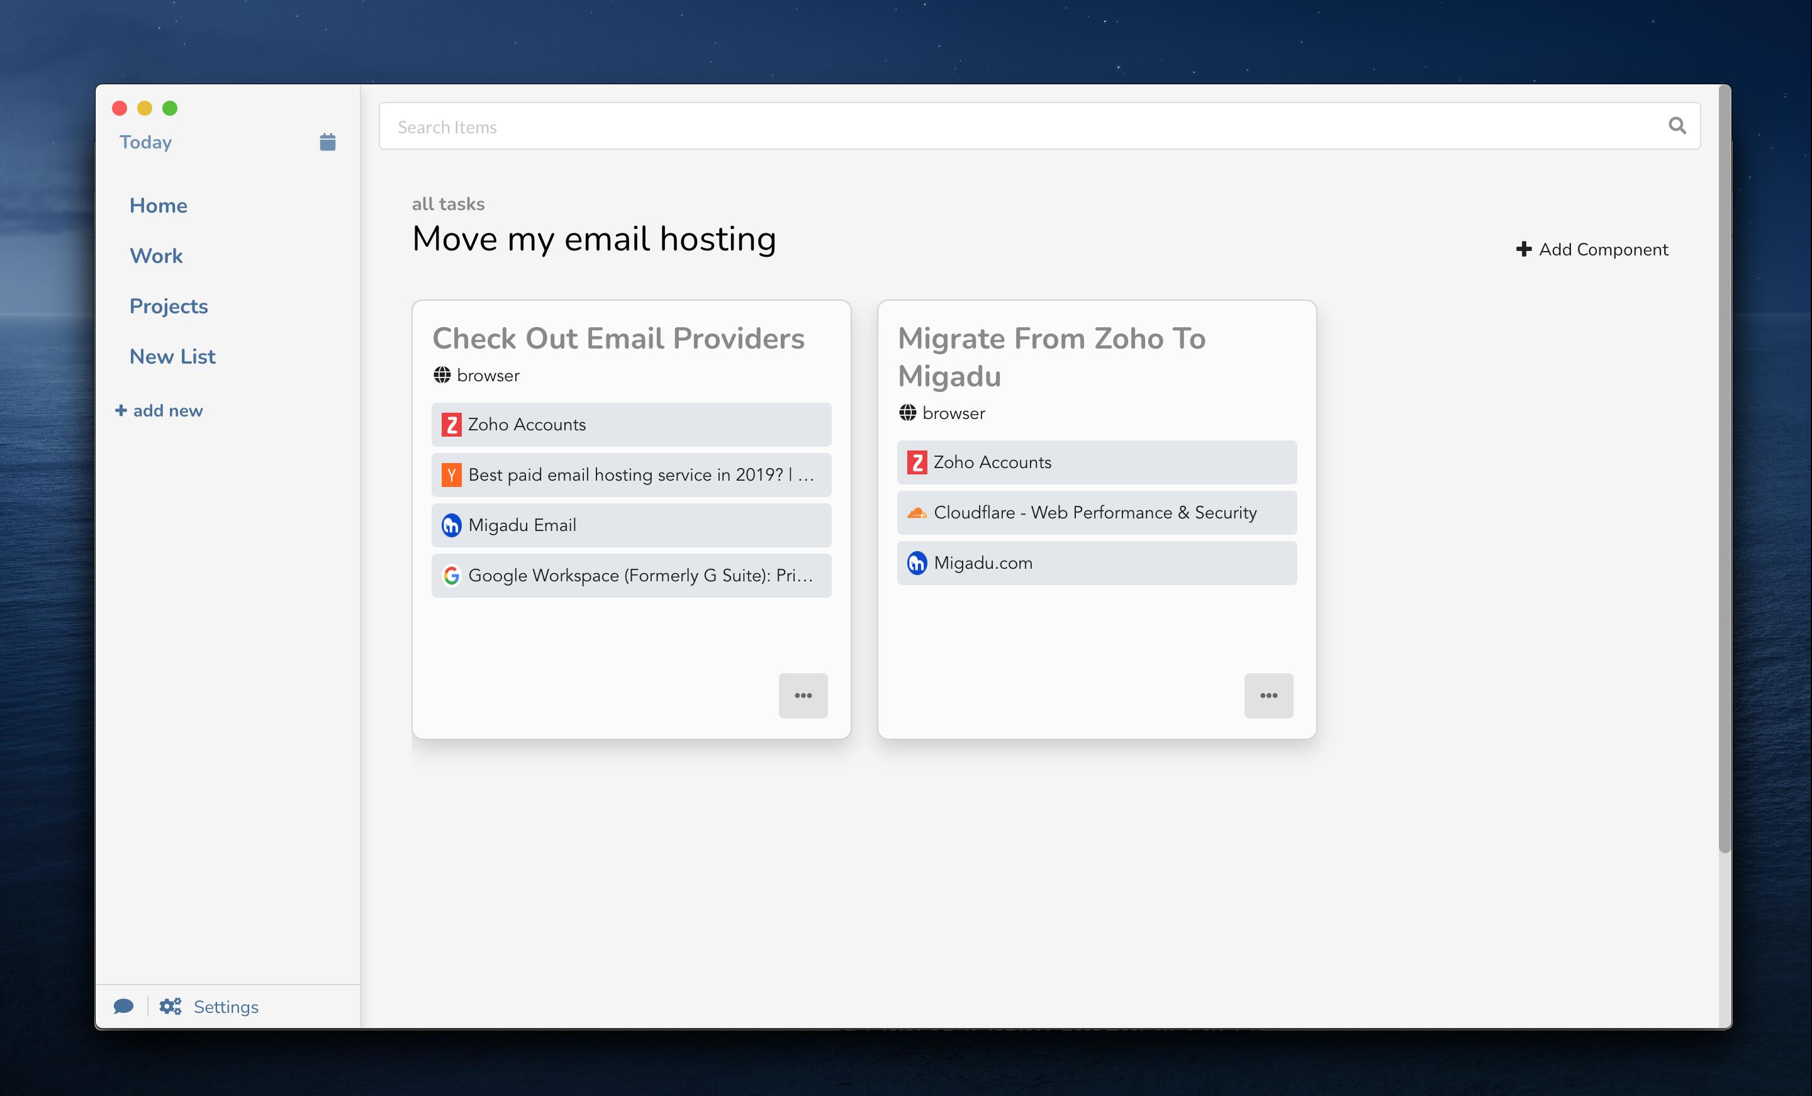Click the vertical scrollbar on right
This screenshot has width=1812, height=1096.
(1724, 471)
